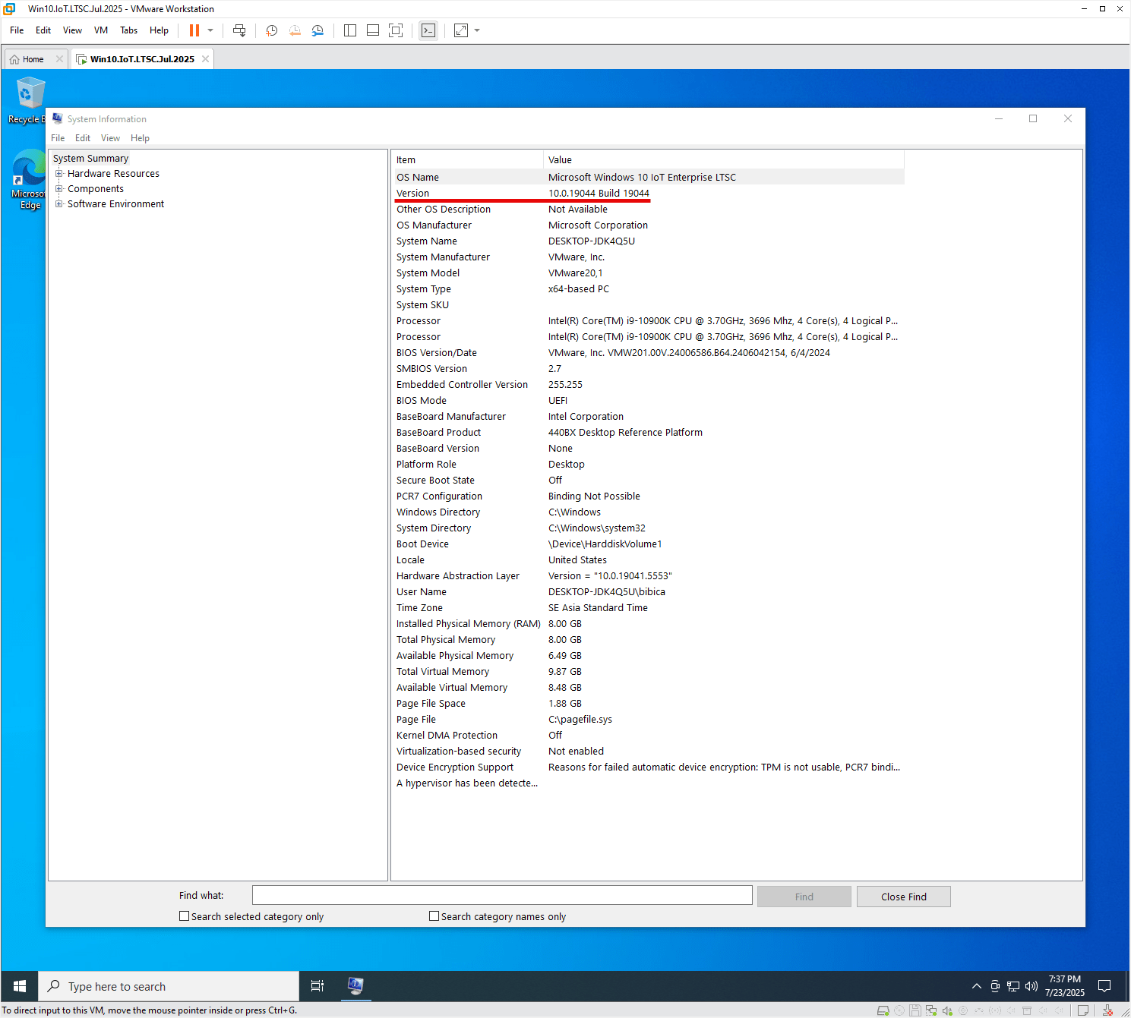The width and height of the screenshot is (1131, 1018).
Task: Click VMware sound card status icon
Action: 947,1010
